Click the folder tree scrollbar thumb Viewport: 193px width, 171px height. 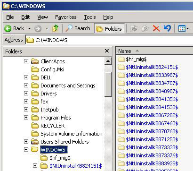point(108,84)
